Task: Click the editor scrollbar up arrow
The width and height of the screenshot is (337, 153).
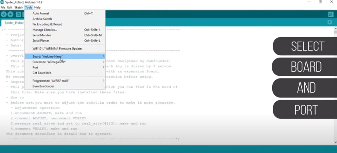Action: pos(335,28)
